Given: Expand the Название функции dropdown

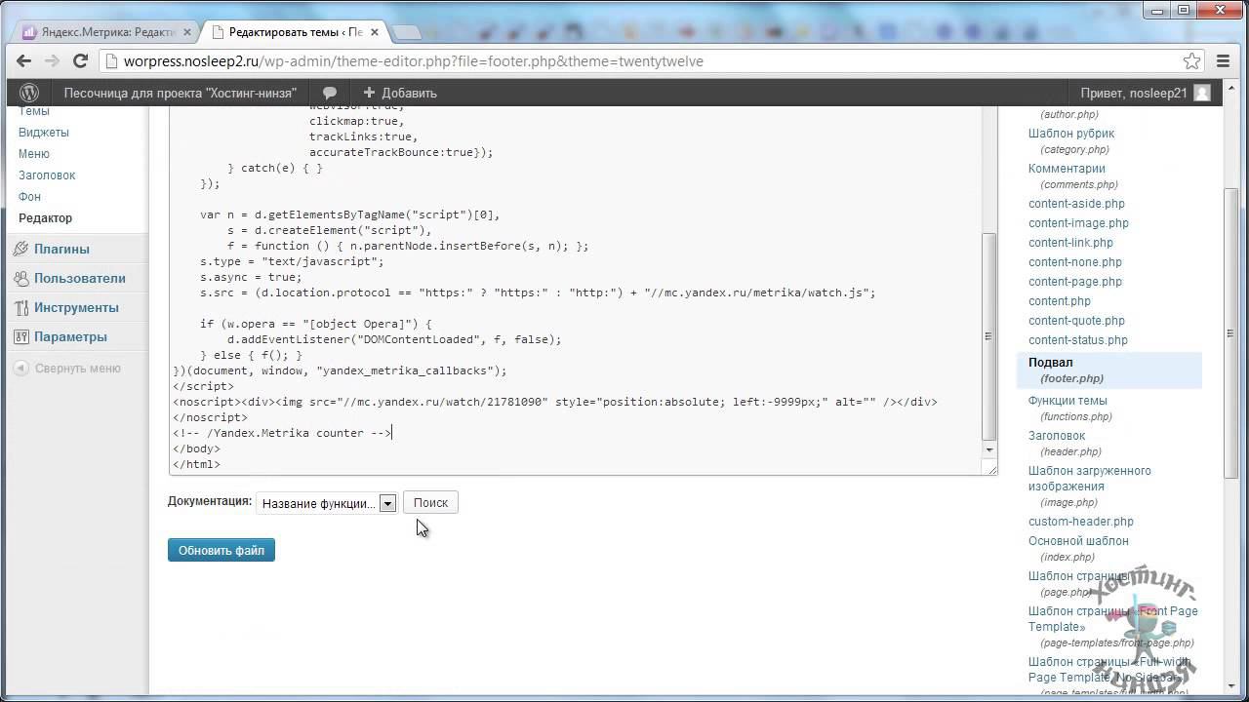Looking at the screenshot, I should (326, 503).
